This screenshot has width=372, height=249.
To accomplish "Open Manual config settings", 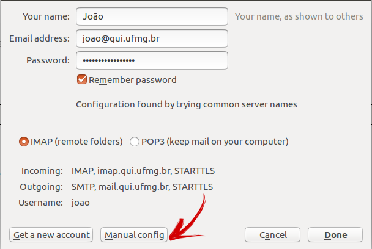I will point(134,235).
